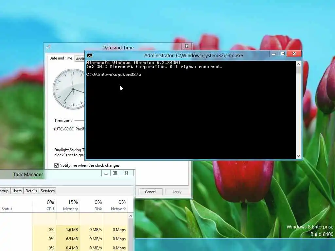Screen dimensions: 335x251
Task: Click the Task Manager list scroll up arrow
Action: point(131,216)
